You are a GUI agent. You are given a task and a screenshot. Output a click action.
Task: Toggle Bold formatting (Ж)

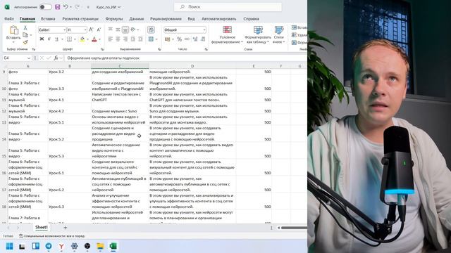42,39
